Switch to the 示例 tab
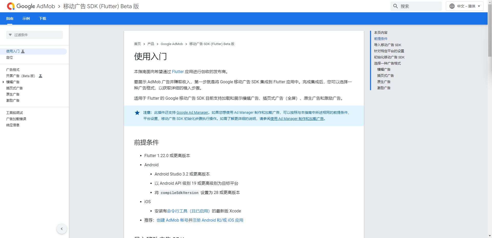The height and width of the screenshot is (238, 492). tap(26, 18)
